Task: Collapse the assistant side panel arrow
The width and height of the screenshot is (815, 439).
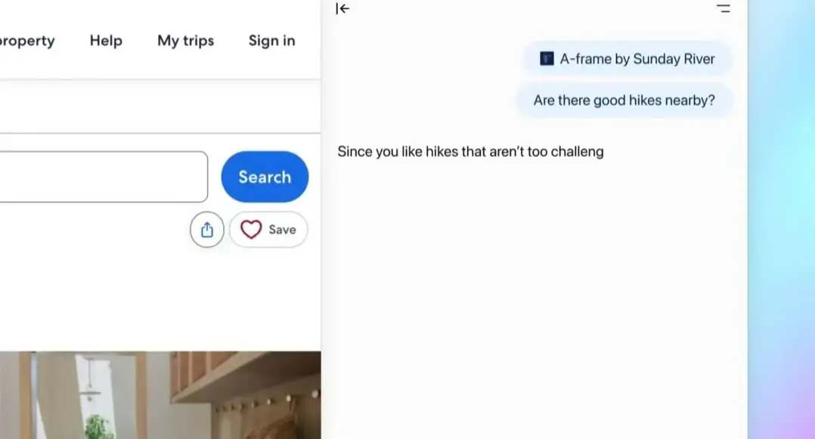Action: pos(342,8)
